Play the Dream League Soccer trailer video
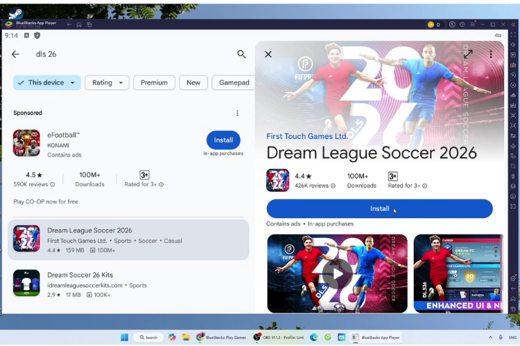This screenshot has height=346, width=520. pyautogui.click(x=337, y=273)
